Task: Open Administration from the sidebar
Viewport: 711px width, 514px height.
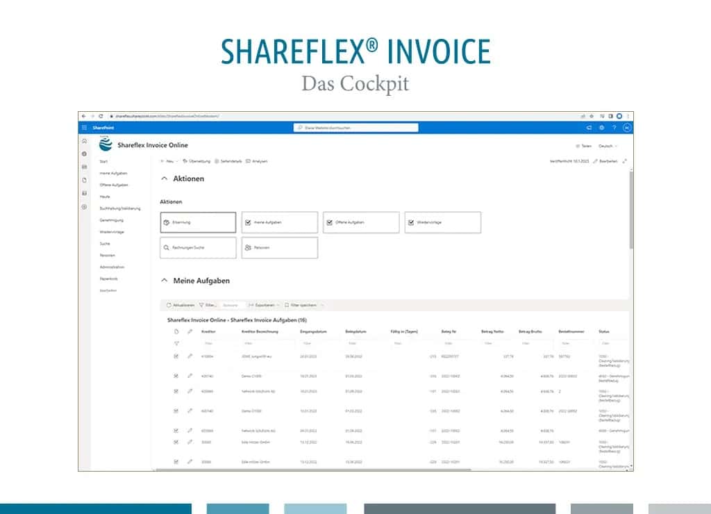Action: click(x=114, y=267)
